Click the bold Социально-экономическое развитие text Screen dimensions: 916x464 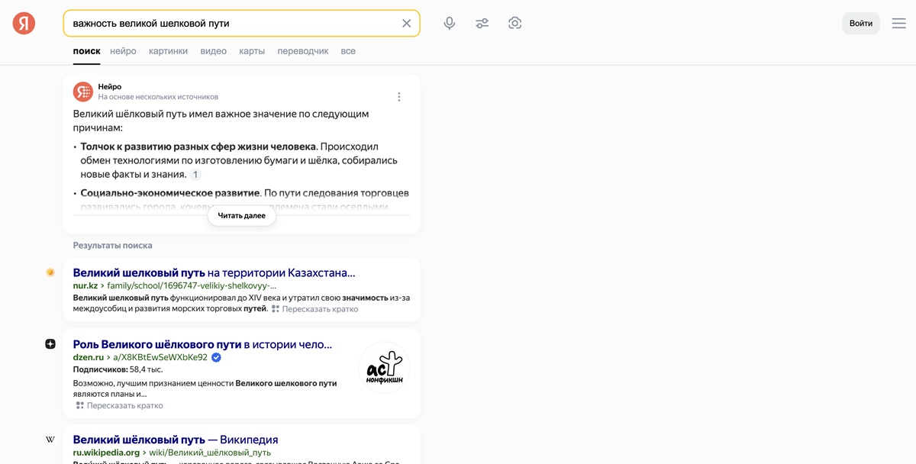coord(169,193)
